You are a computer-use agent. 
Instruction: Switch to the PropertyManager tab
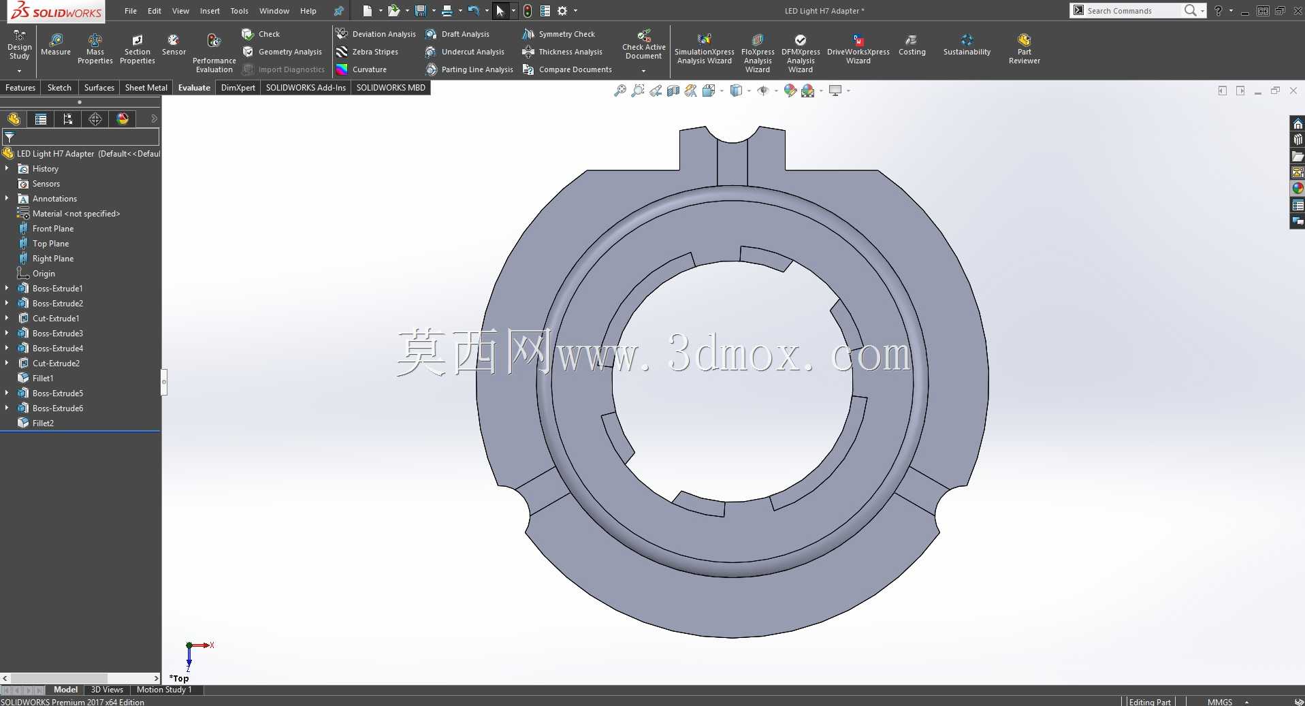(x=41, y=119)
